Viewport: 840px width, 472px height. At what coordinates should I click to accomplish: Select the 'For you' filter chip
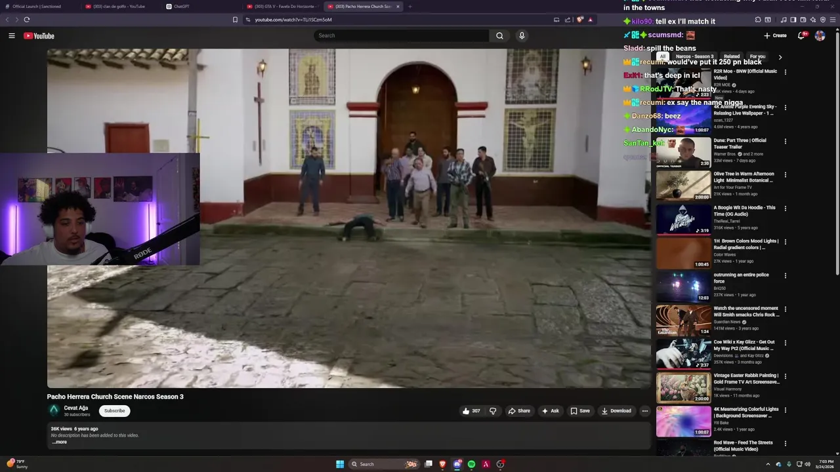[x=757, y=56]
